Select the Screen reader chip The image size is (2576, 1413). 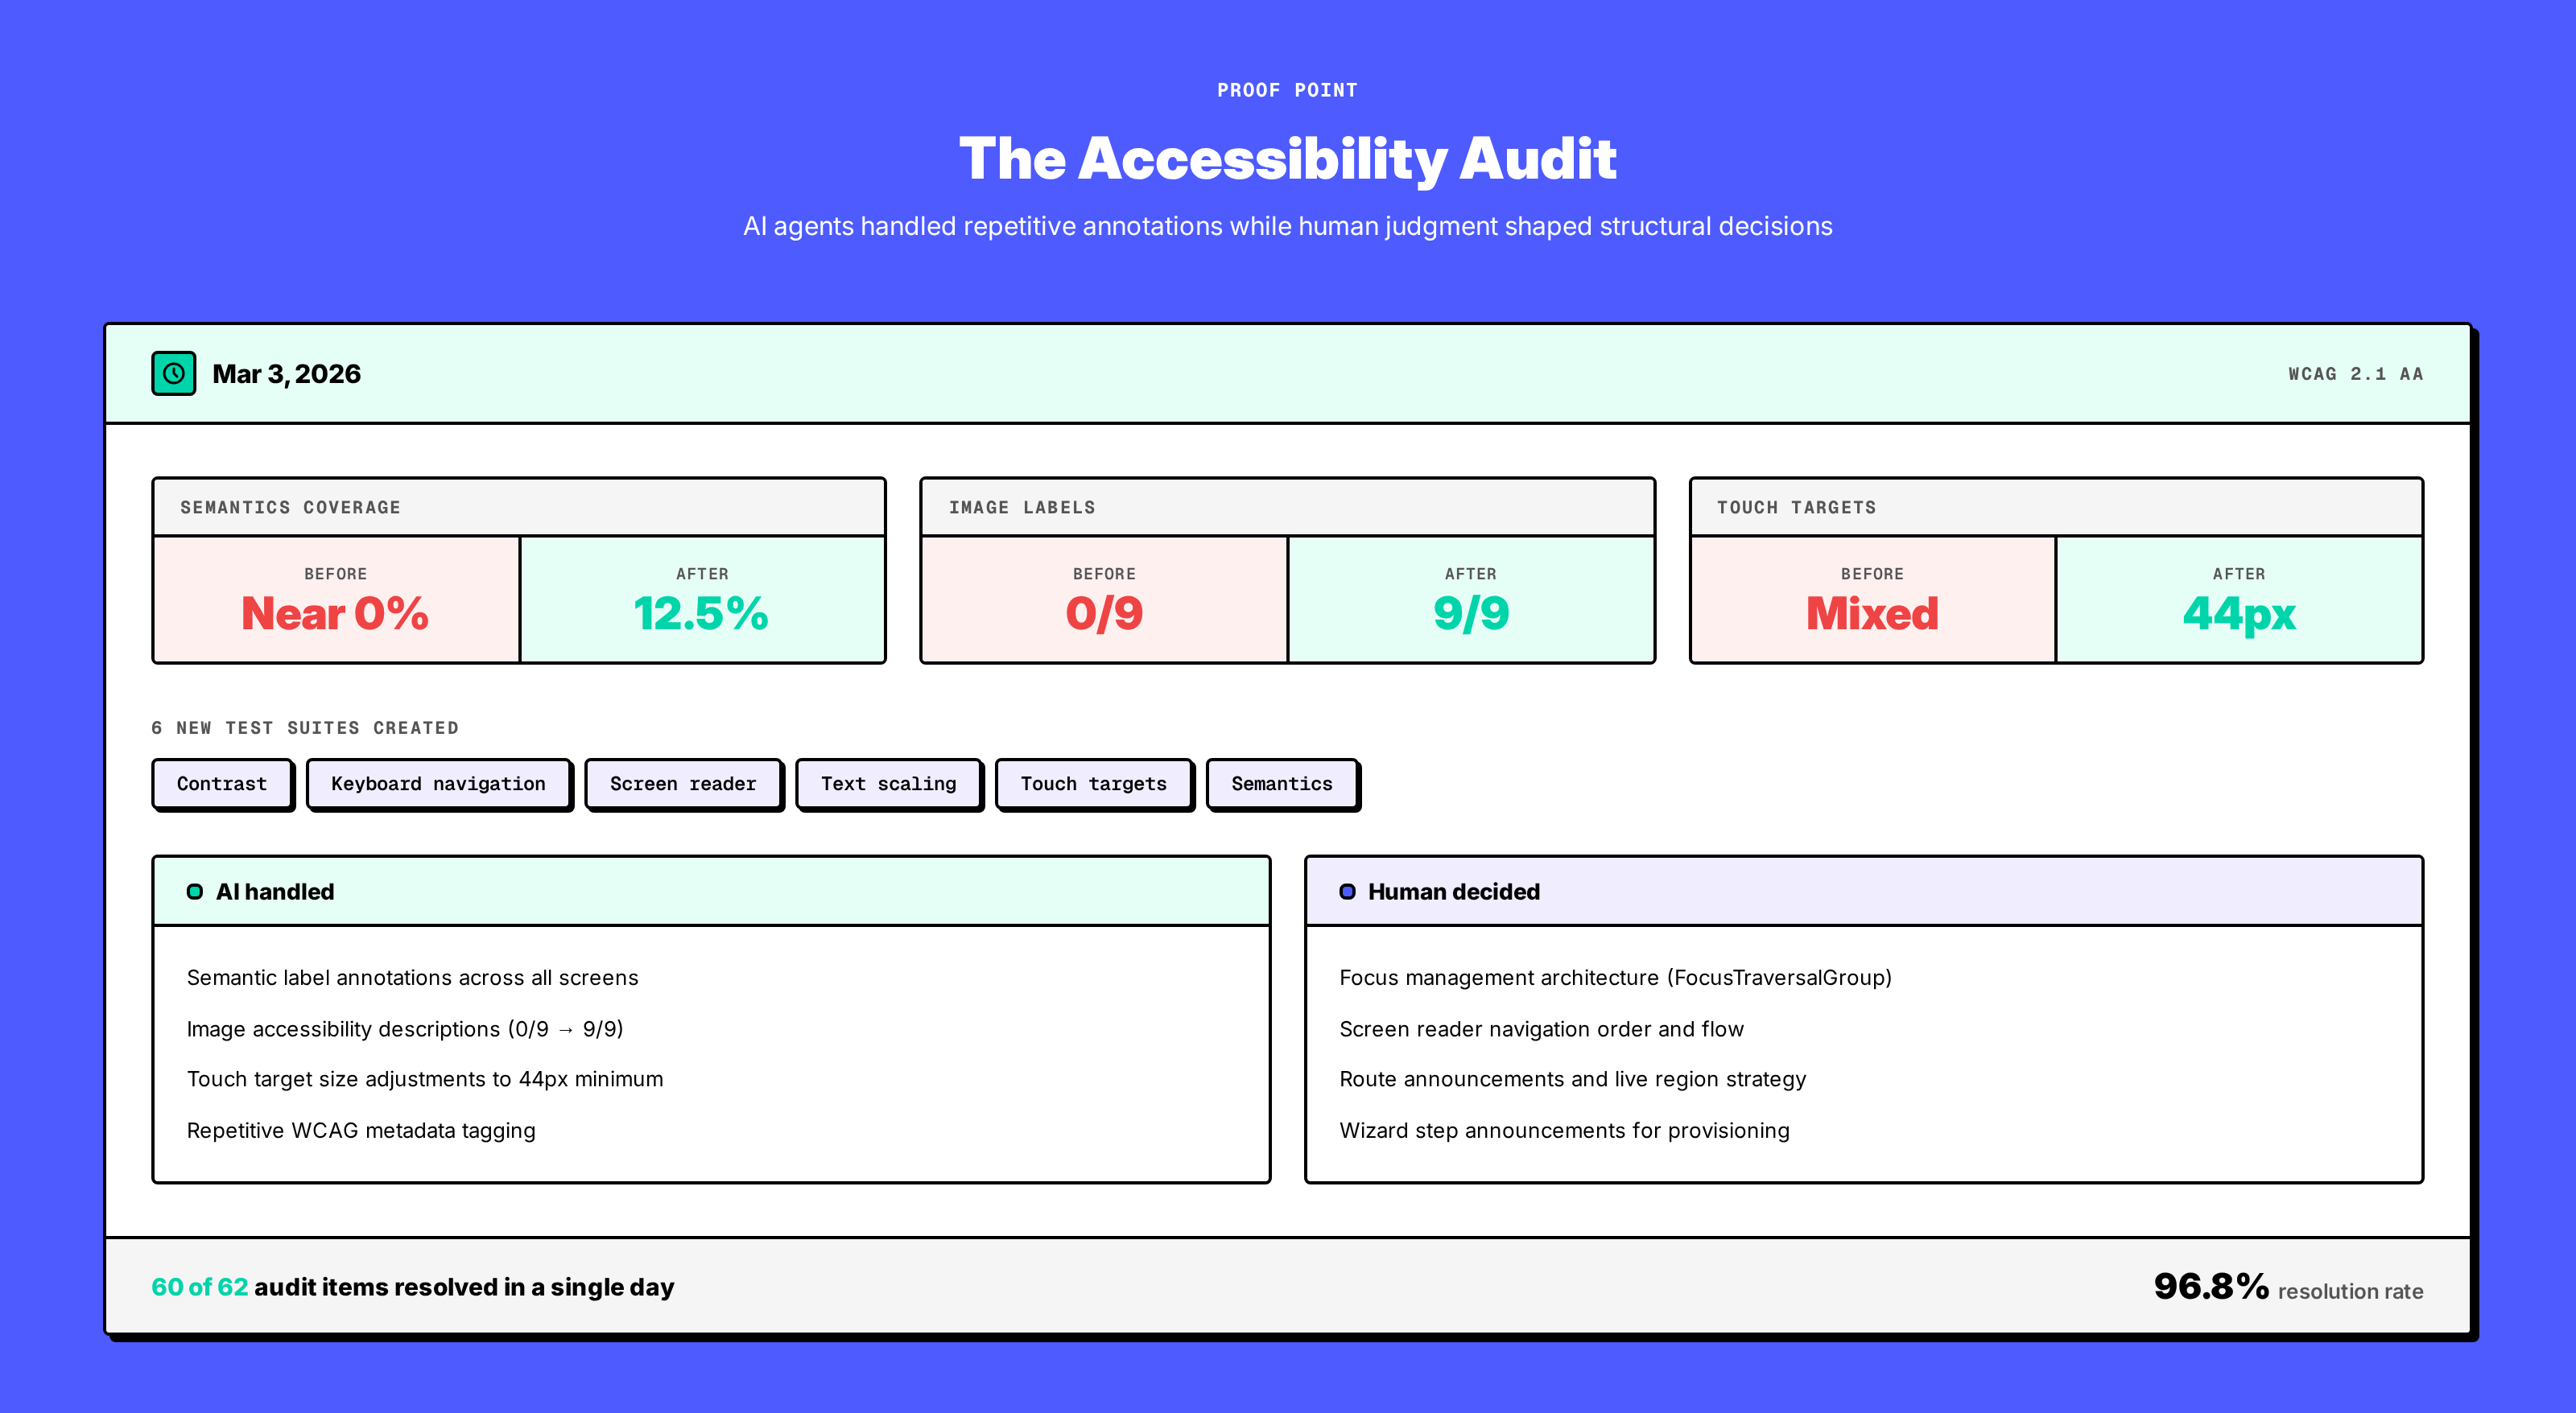click(x=683, y=784)
